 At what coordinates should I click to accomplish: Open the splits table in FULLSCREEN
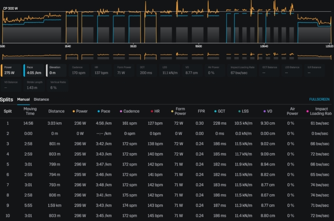click(x=319, y=100)
